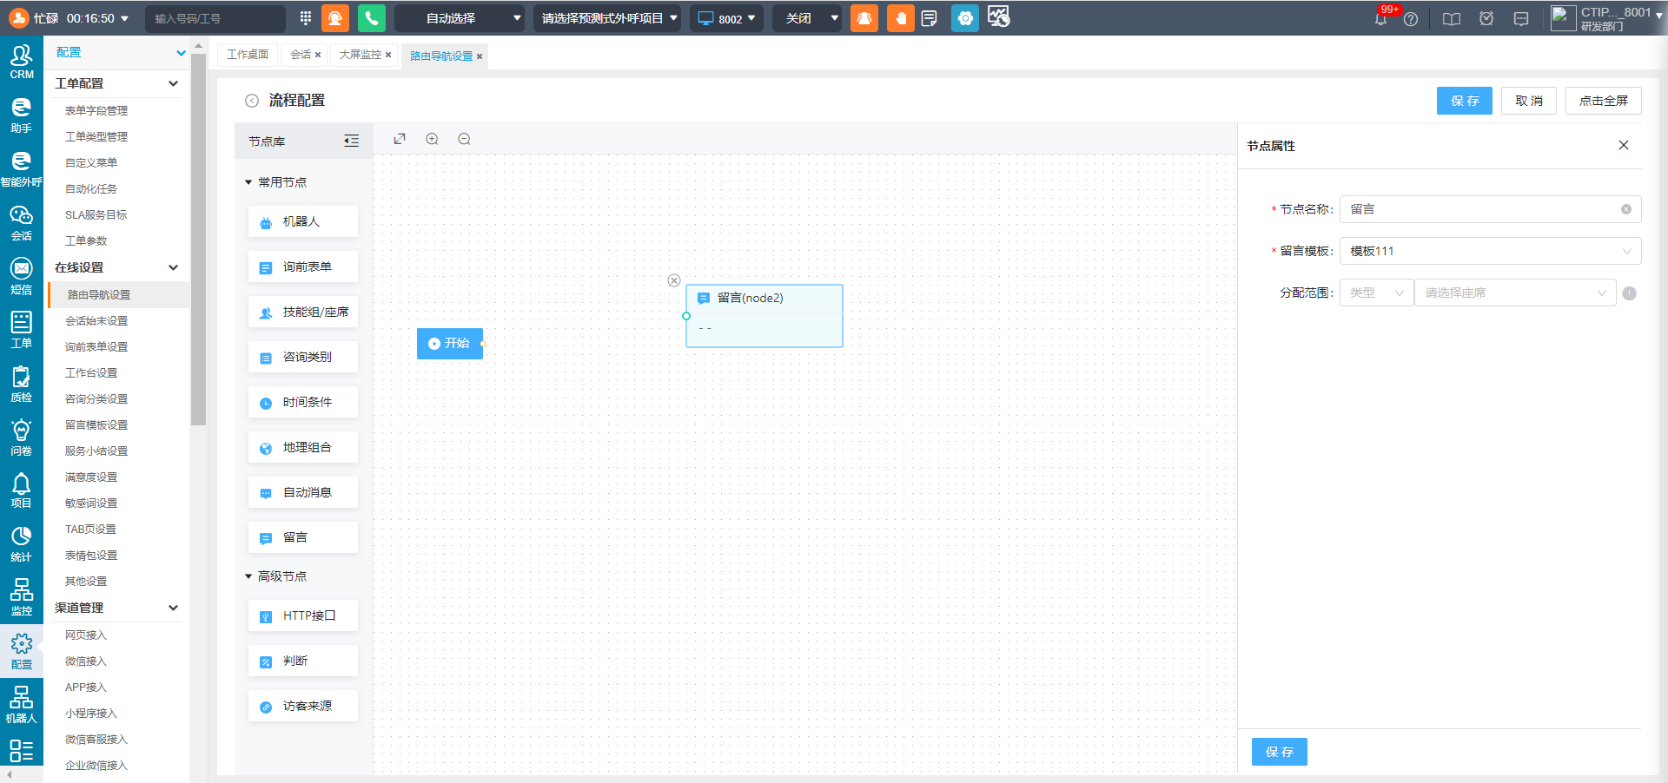Click 保存 in the node properties panel
Viewport: 1668px width, 783px height.
(1279, 752)
